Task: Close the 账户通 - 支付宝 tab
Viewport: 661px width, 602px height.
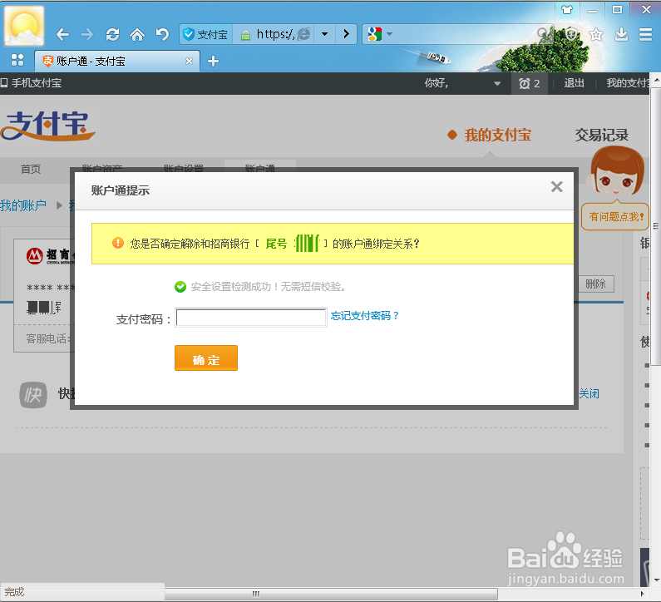Action: click(190, 62)
